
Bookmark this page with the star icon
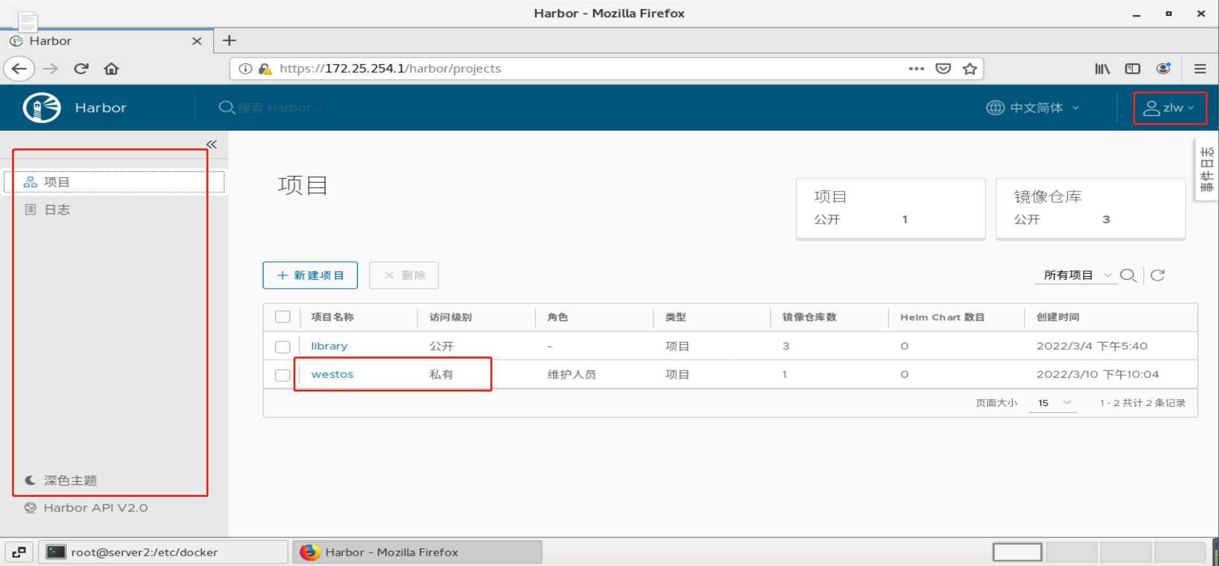(969, 69)
